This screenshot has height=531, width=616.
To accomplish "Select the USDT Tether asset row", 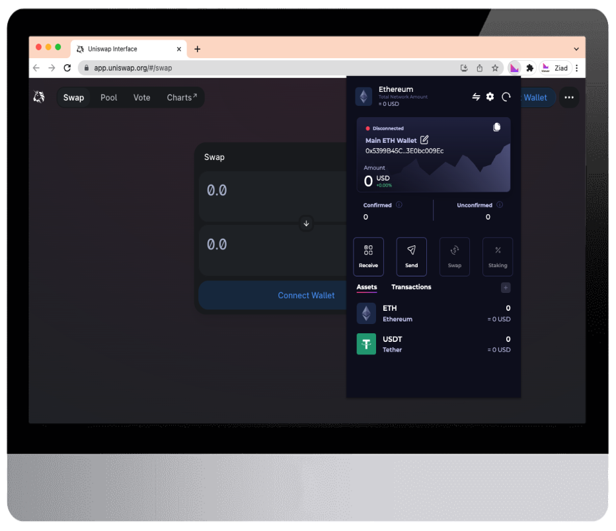I will click(434, 344).
